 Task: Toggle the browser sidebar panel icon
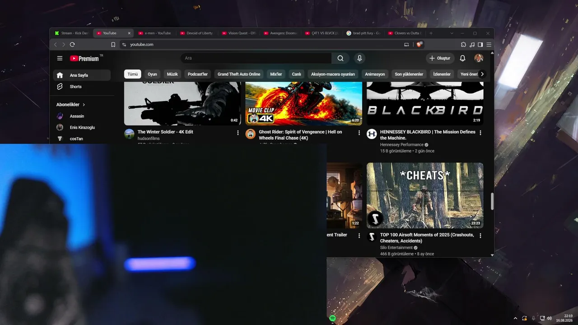point(480,45)
